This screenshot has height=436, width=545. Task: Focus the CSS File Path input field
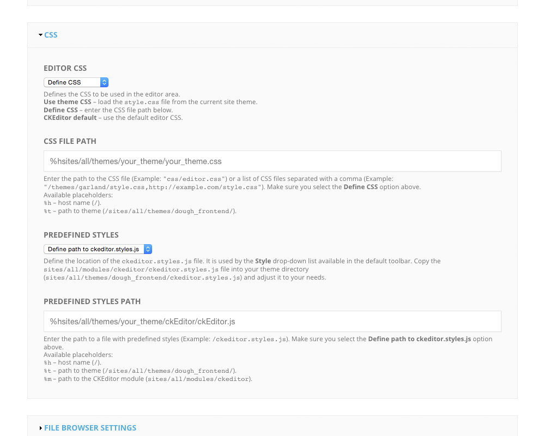tap(272, 161)
